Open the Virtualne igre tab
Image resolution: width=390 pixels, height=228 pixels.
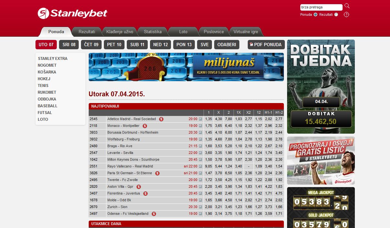pos(245,32)
